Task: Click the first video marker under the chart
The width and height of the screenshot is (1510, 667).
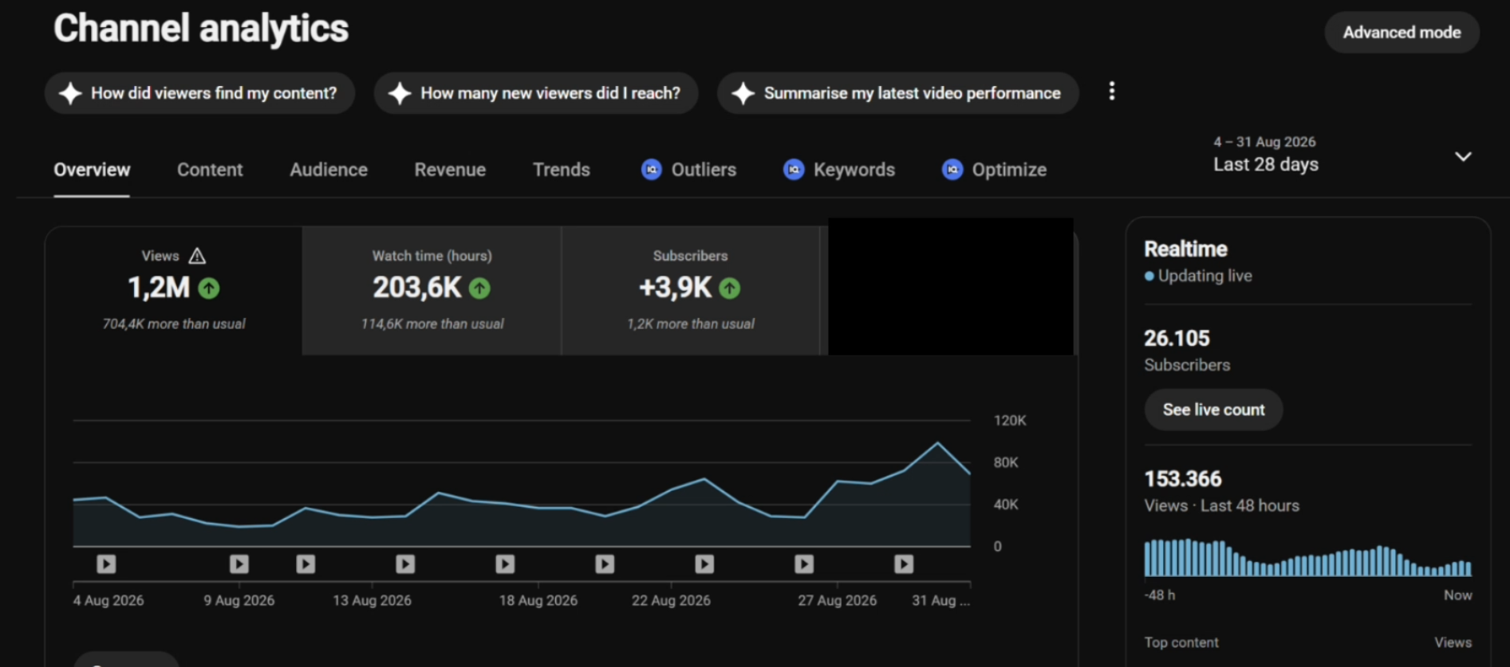Action: point(106,564)
